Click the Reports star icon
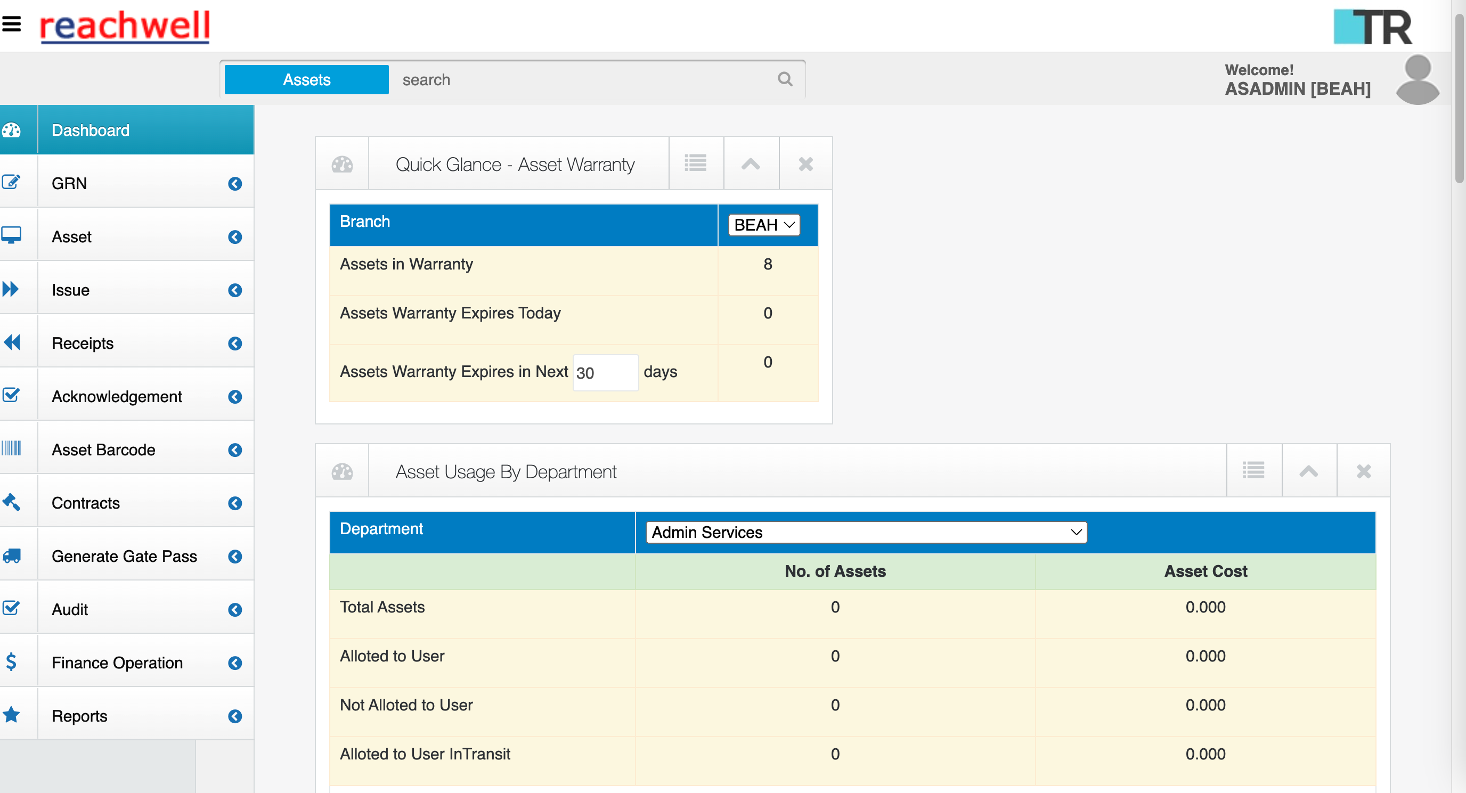Screen dimensions: 1466x793 point(11,715)
